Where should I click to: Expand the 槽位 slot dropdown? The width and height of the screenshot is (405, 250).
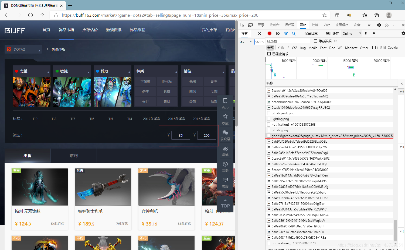click(203, 71)
